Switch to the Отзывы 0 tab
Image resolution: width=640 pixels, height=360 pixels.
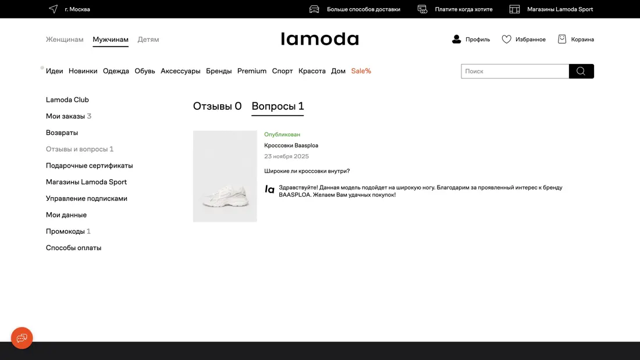(x=217, y=106)
